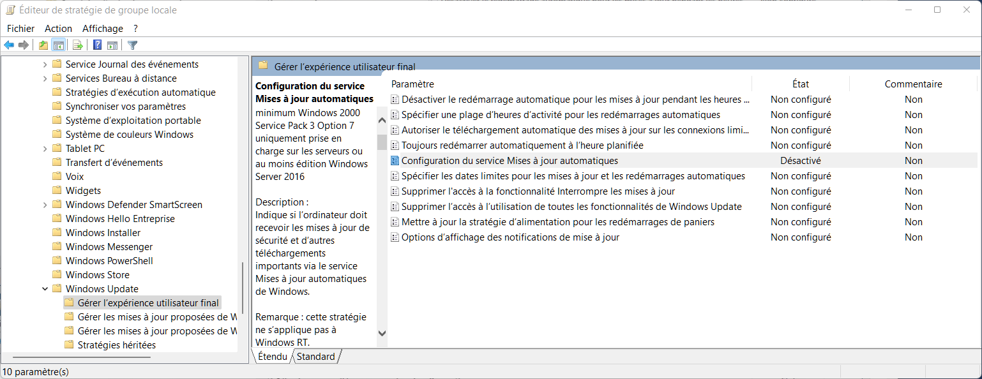This screenshot has height=379, width=982.
Task: Click the description pane scrollbar thumb
Action: coord(382,142)
